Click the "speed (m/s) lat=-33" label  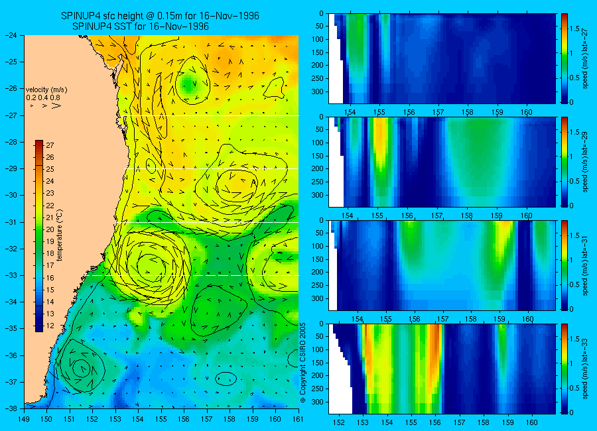(x=586, y=369)
